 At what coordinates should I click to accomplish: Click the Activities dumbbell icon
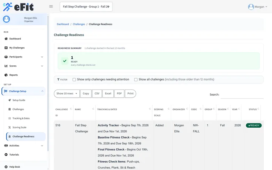click(6, 145)
